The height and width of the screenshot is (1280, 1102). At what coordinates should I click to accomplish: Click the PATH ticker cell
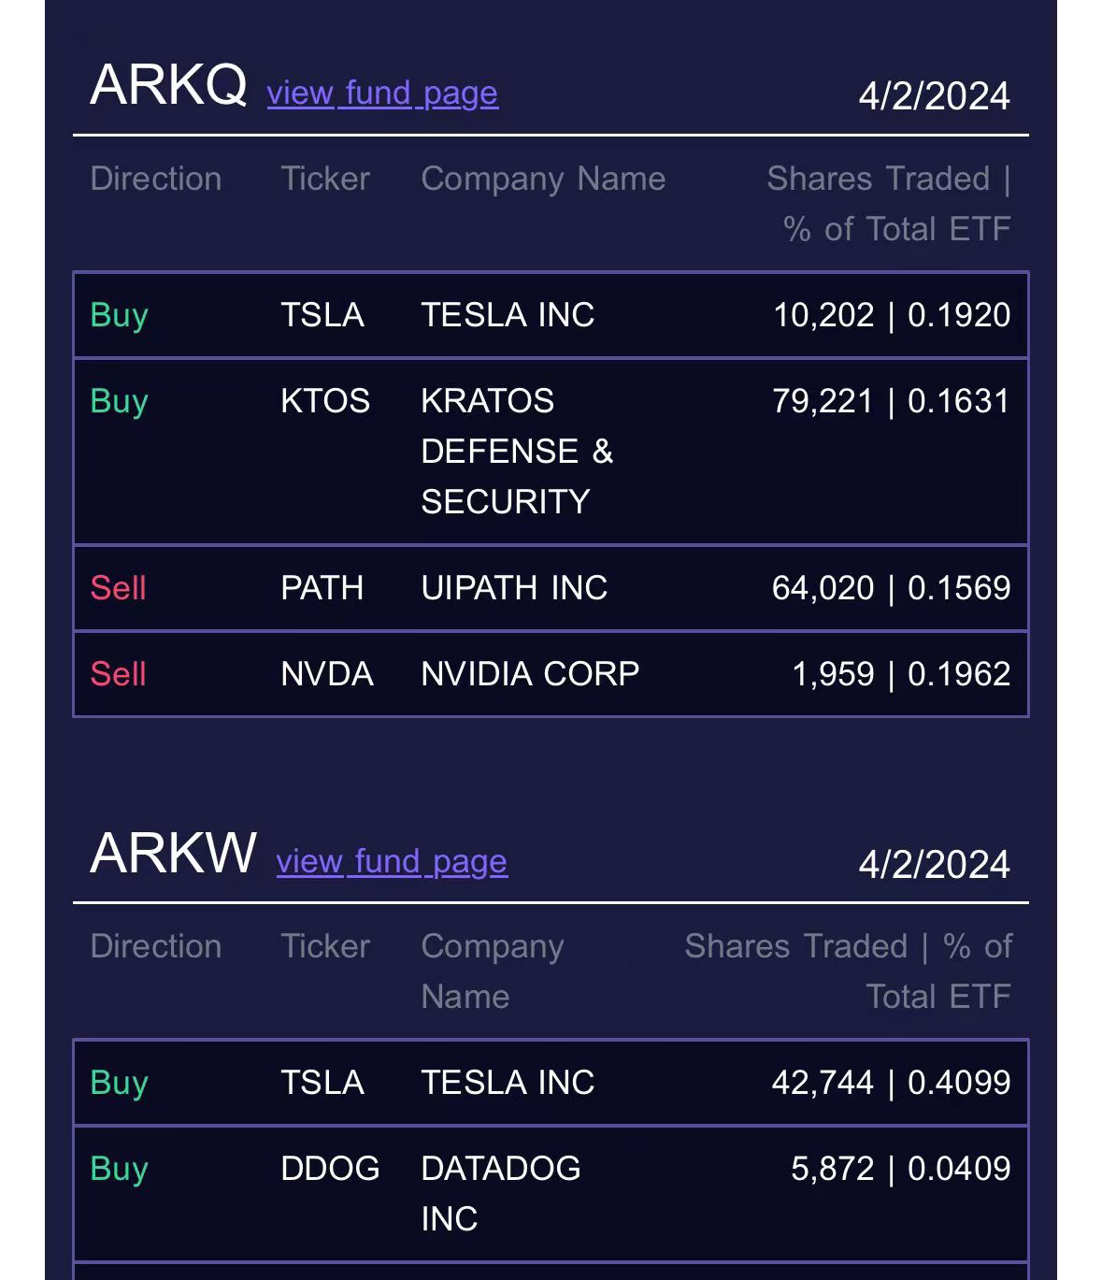coord(322,588)
